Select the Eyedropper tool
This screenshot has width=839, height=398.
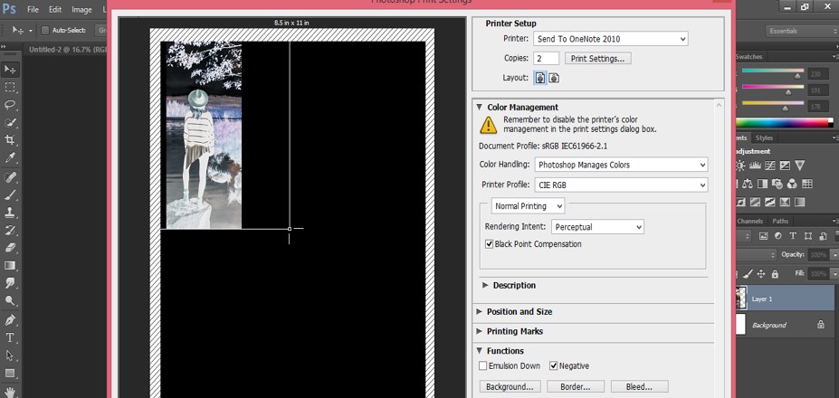10,158
